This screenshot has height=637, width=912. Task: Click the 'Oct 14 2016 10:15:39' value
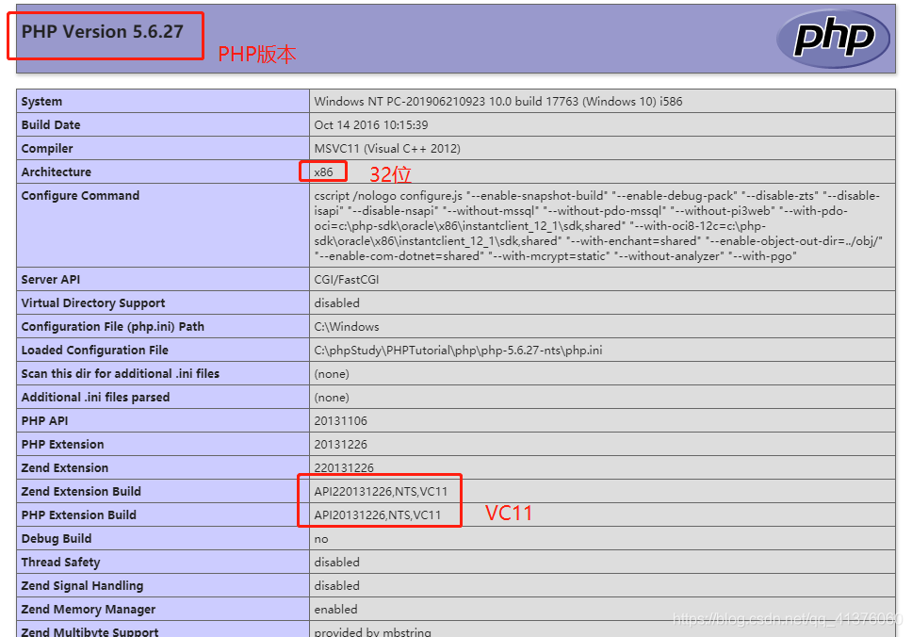[x=371, y=125]
